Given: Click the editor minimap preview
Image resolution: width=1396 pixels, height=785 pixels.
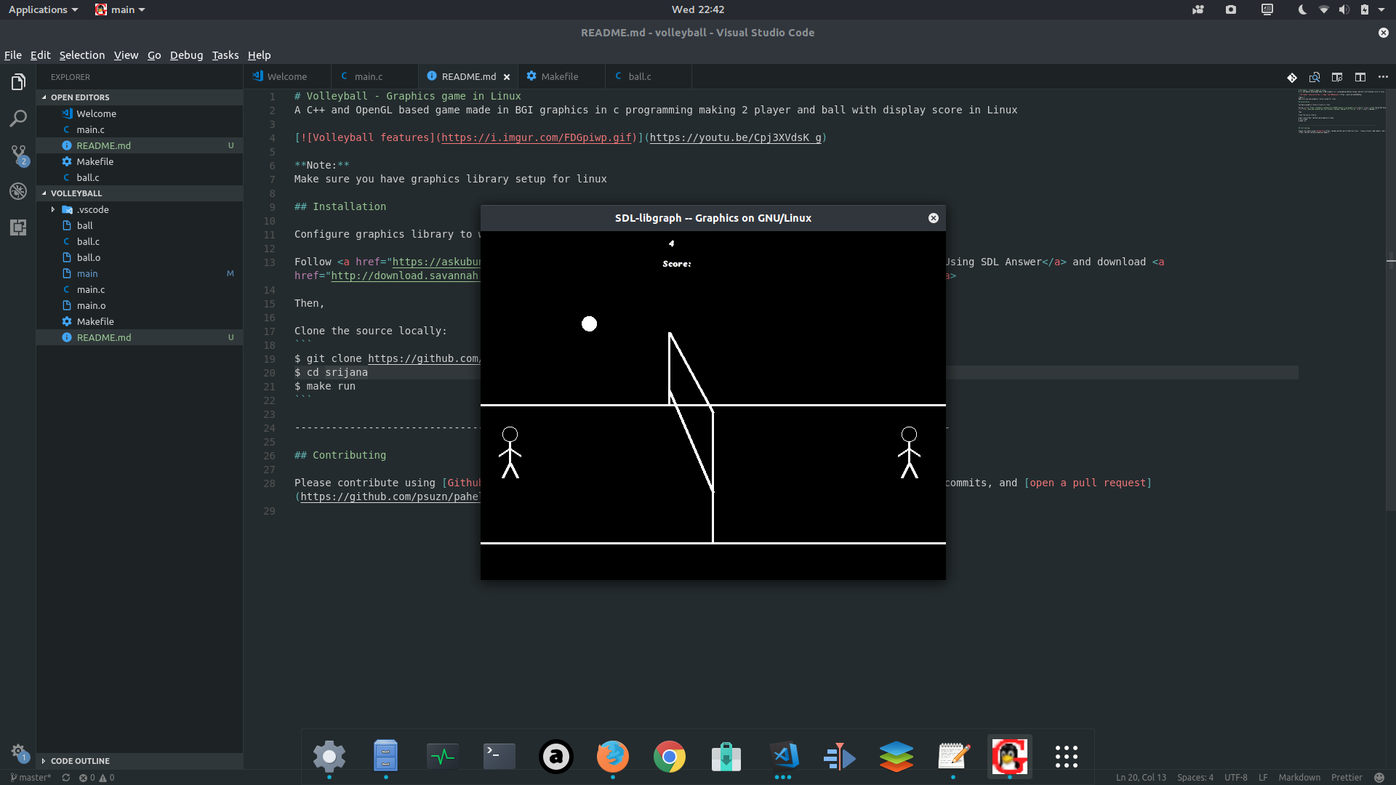Looking at the screenshot, I should point(1341,111).
